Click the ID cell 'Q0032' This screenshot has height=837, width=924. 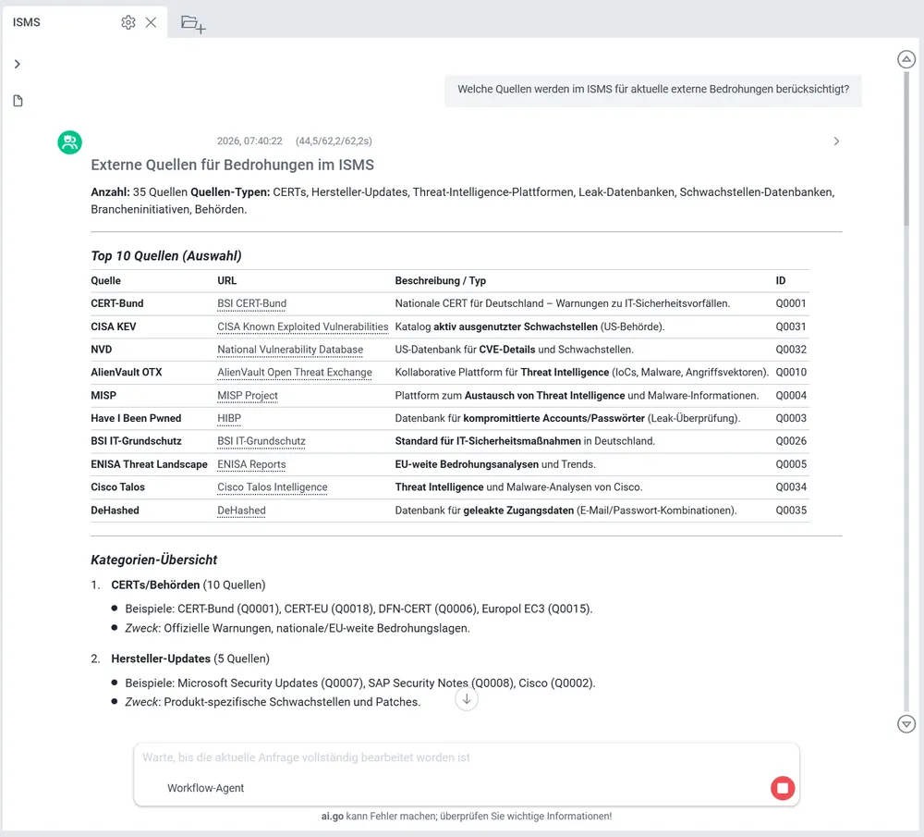pyautogui.click(x=790, y=350)
